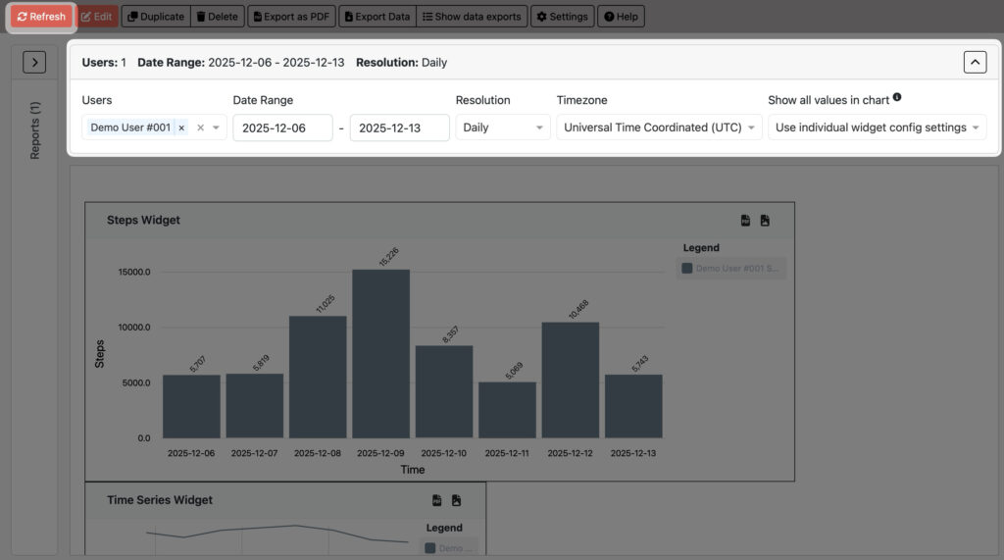Click info icon beside Show all values

(897, 98)
